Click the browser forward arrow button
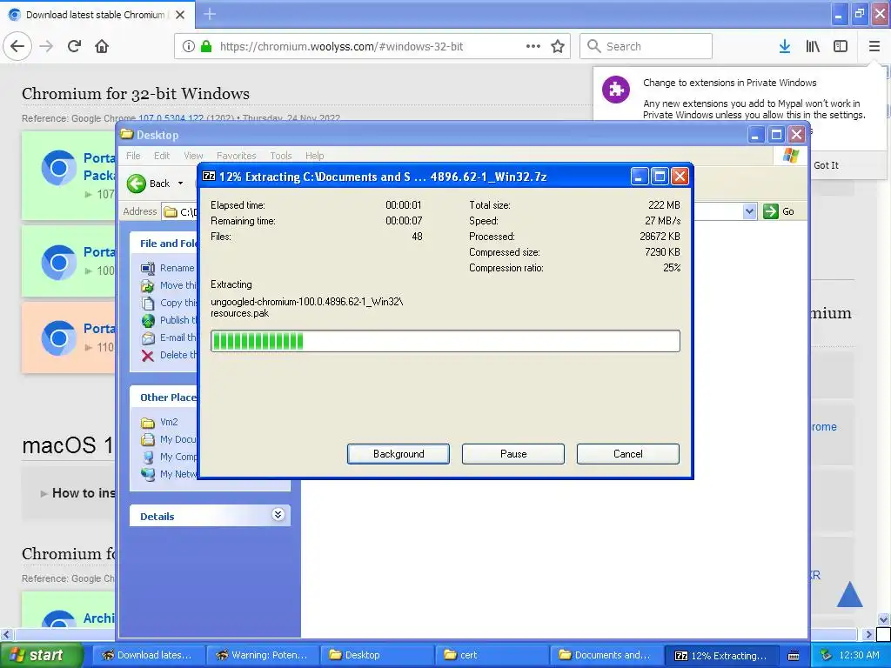The image size is (891, 668). [46, 46]
